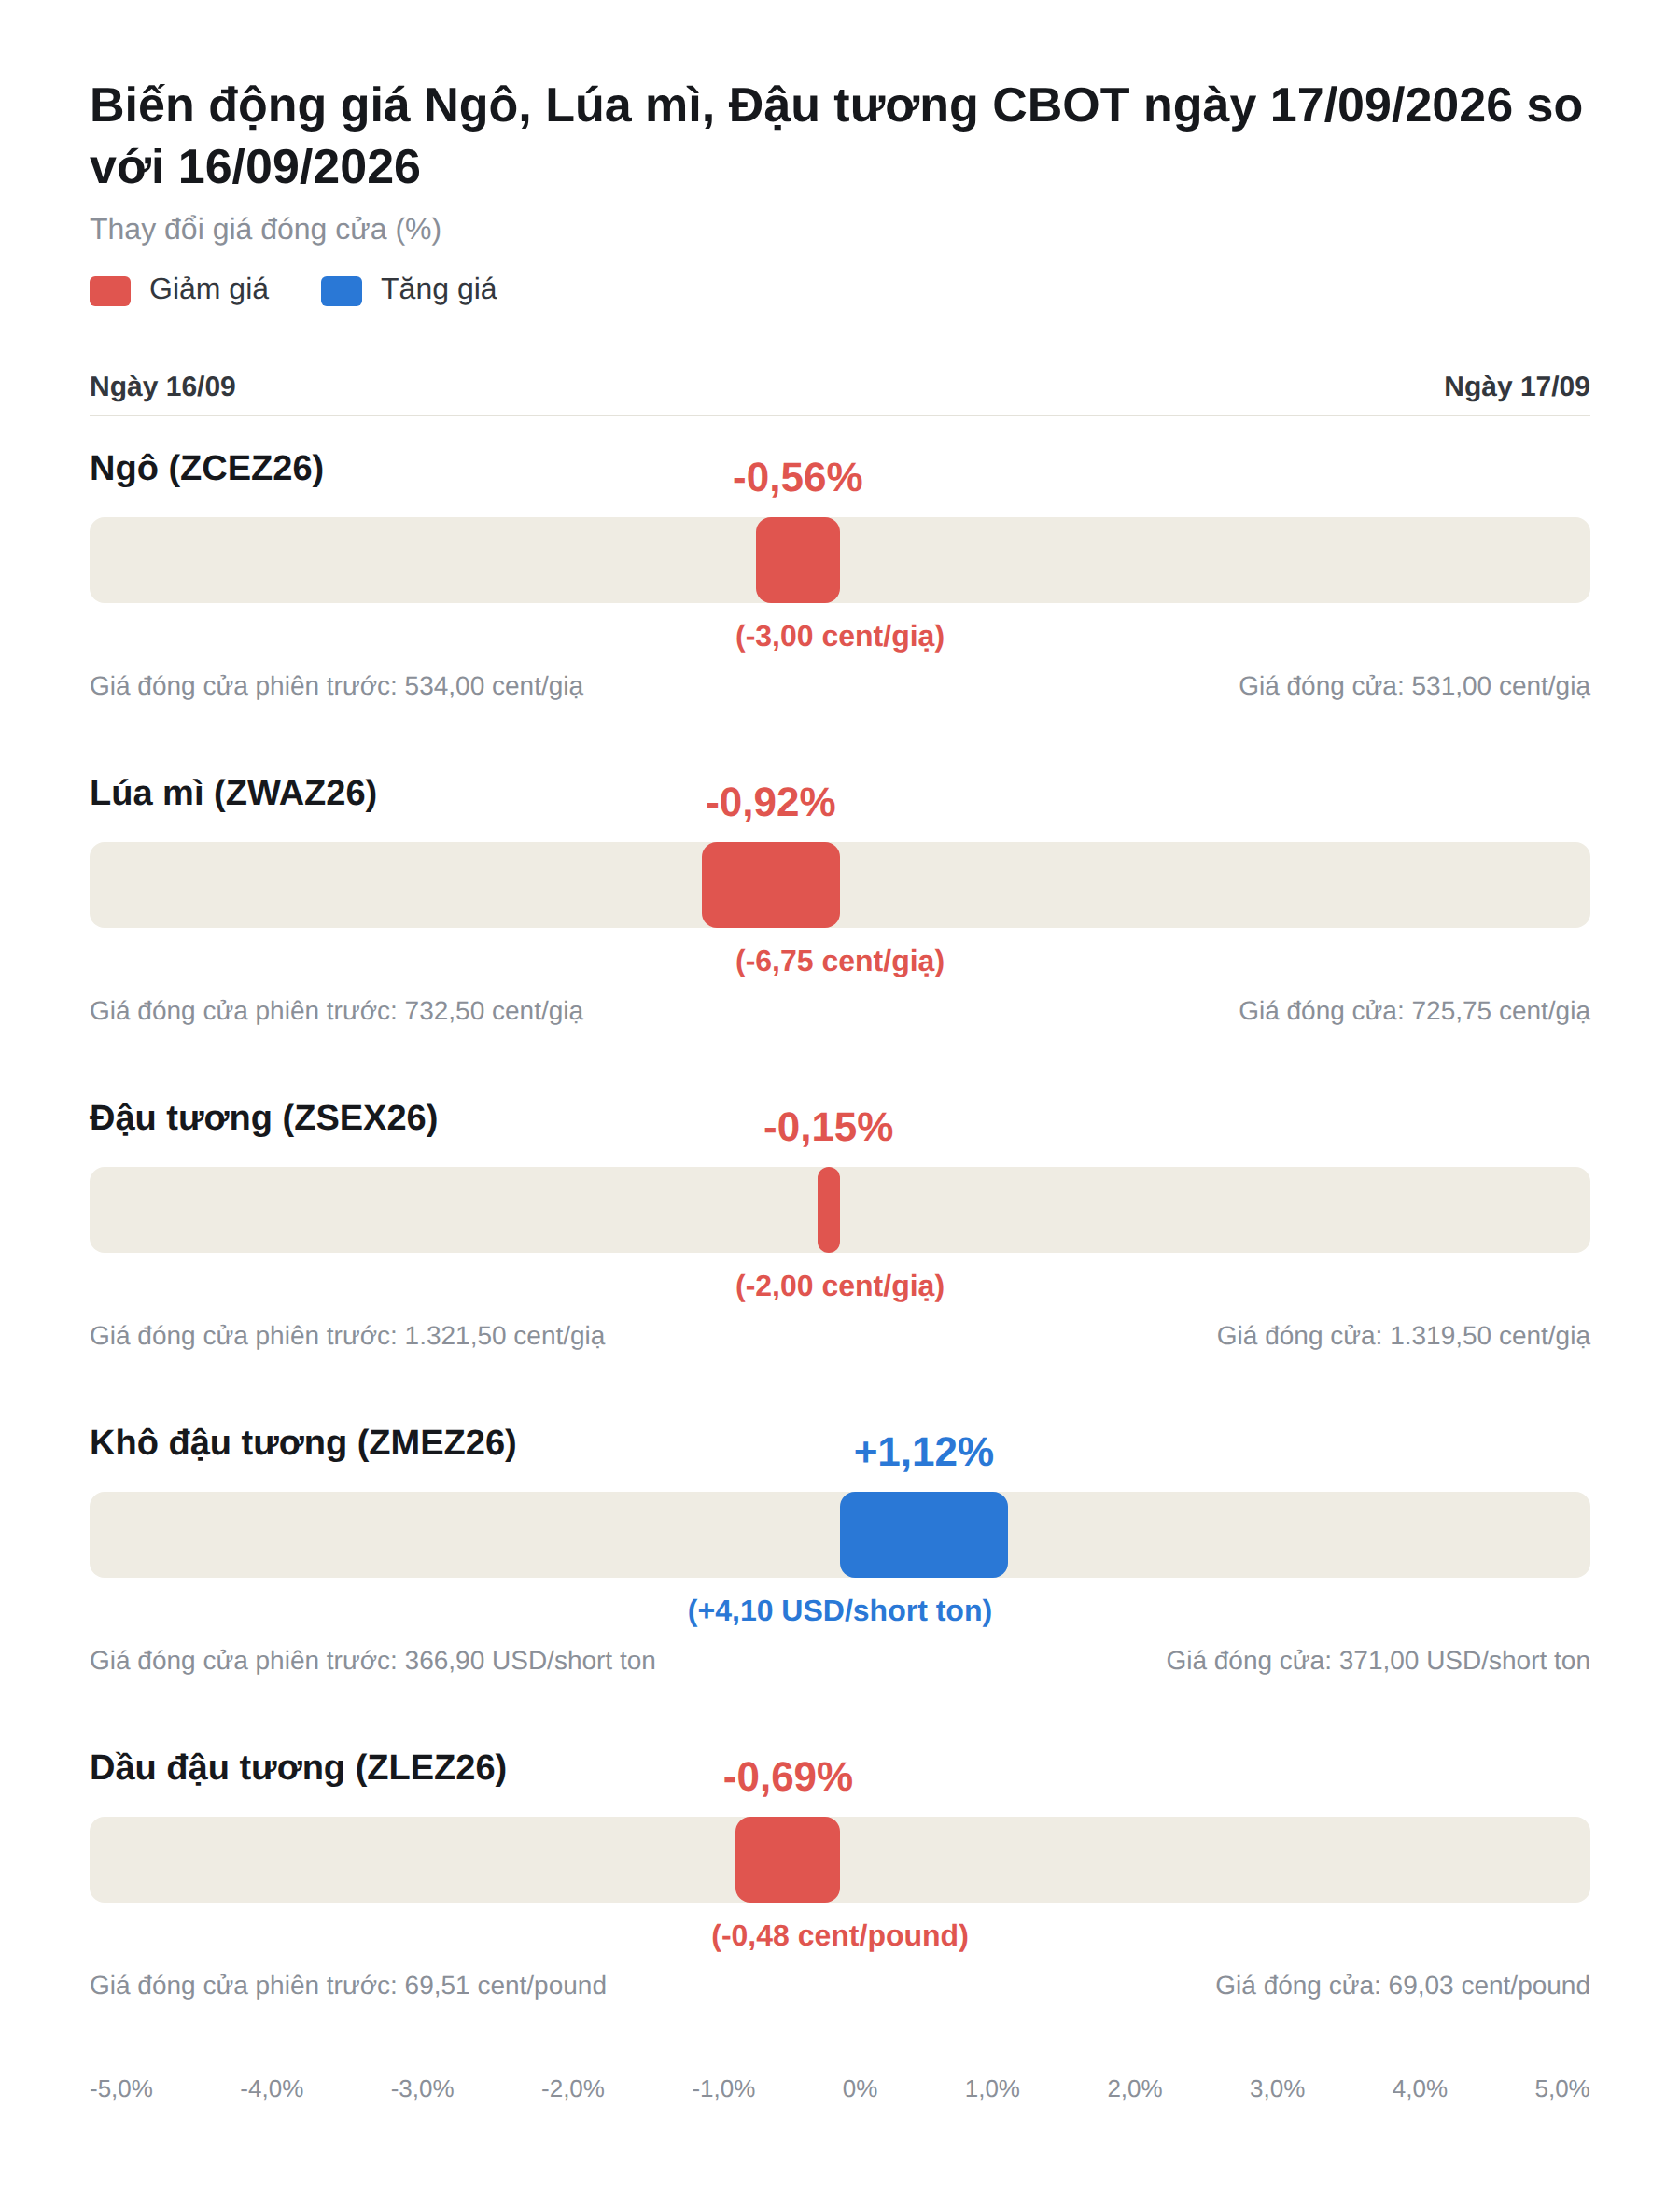Click the Ngày 17/09 column header
This screenshot has width=1680, height=2192.
point(1517,387)
